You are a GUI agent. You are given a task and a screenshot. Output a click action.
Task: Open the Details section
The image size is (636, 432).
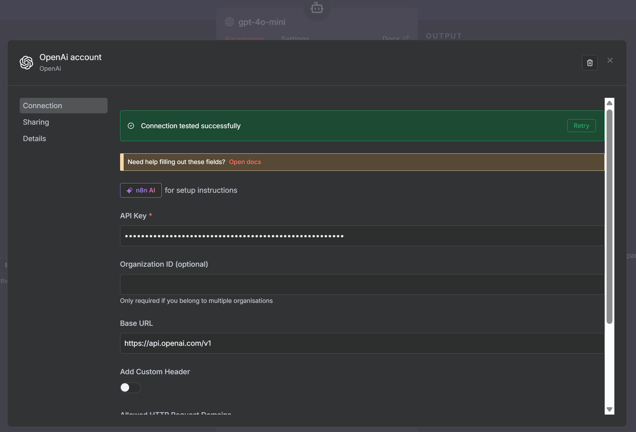click(34, 139)
